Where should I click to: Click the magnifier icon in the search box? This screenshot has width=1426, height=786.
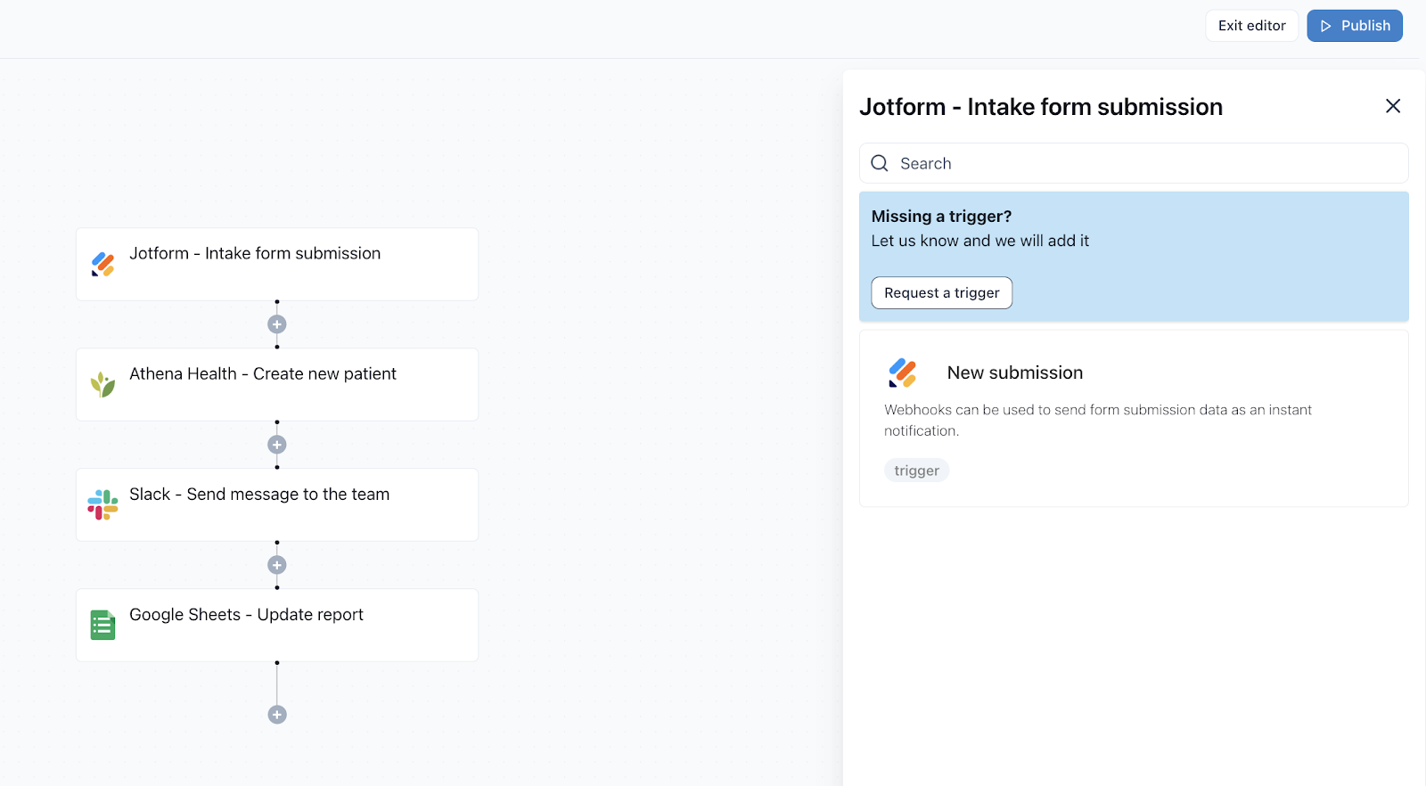point(880,163)
